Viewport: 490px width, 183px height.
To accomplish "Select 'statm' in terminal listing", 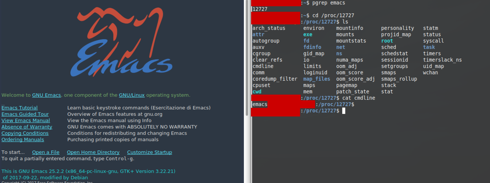I will tap(430, 28).
